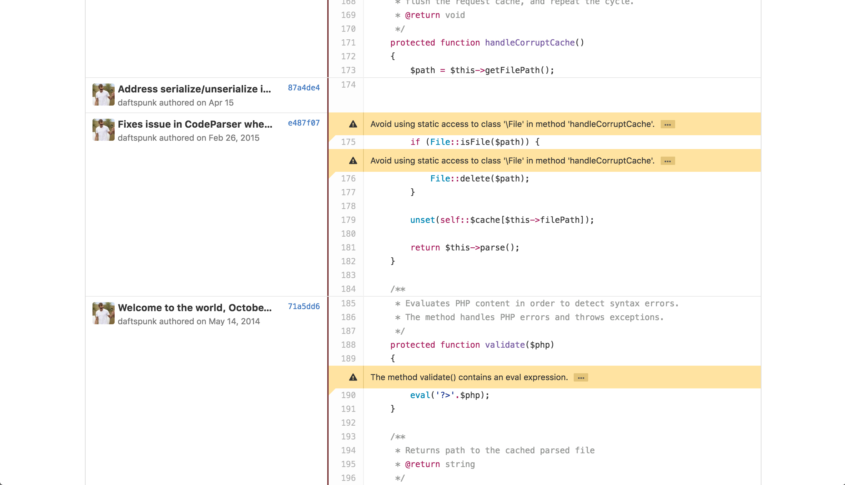Click line number 171
This screenshot has height=485, width=845.
click(348, 43)
